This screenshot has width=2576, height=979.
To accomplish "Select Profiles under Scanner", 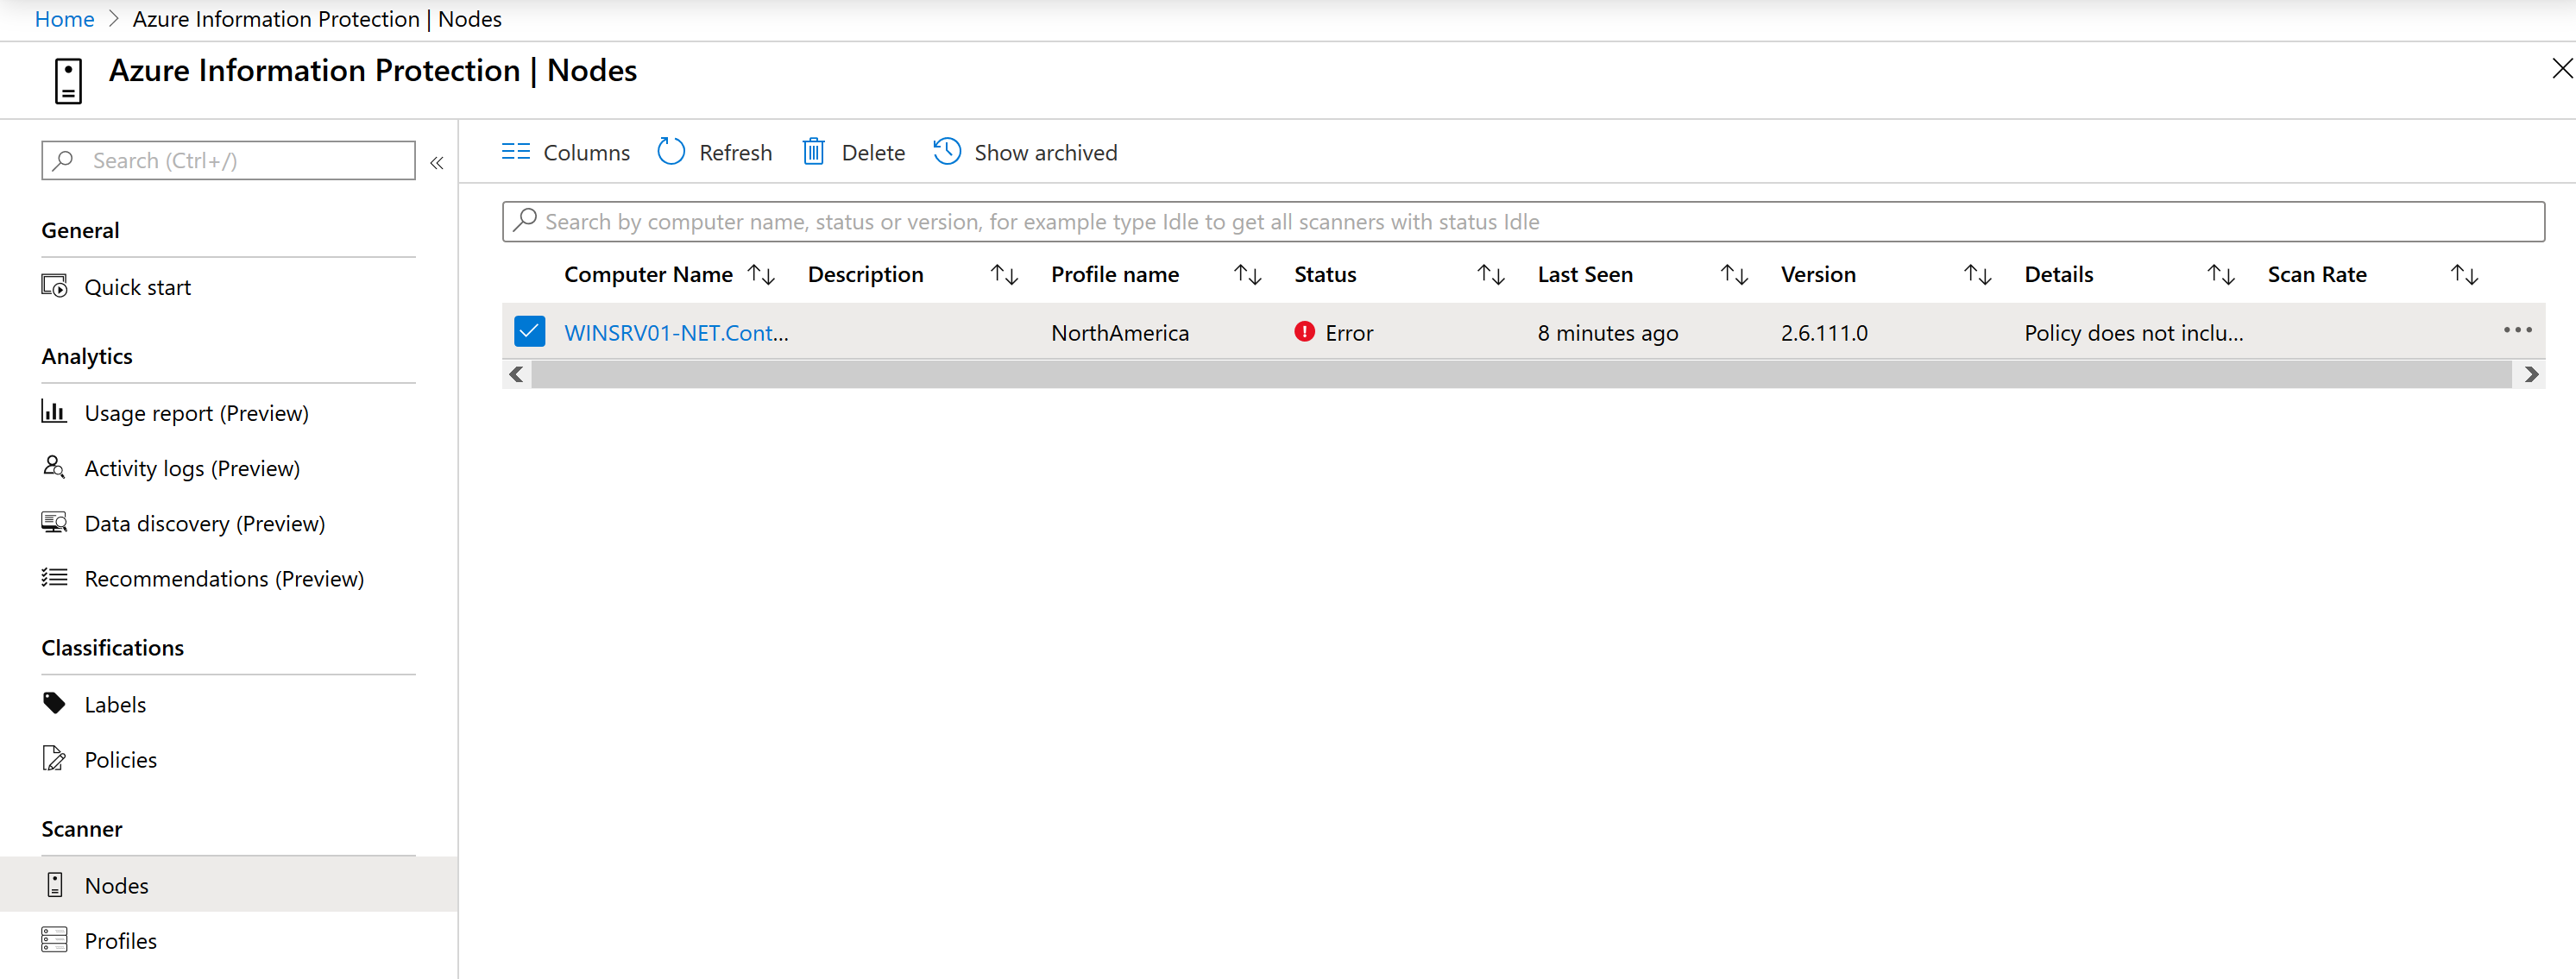I will (x=120, y=940).
